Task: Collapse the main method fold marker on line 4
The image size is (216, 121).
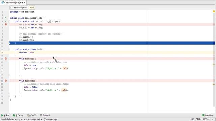Action: [x=9, y=21]
